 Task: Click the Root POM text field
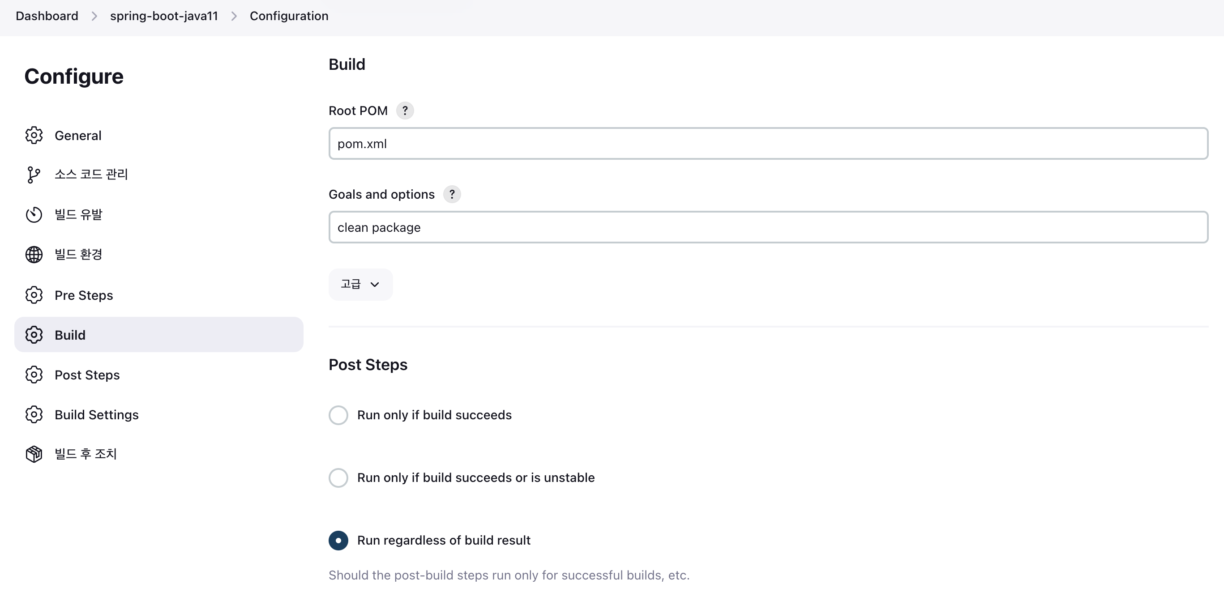pos(768,143)
